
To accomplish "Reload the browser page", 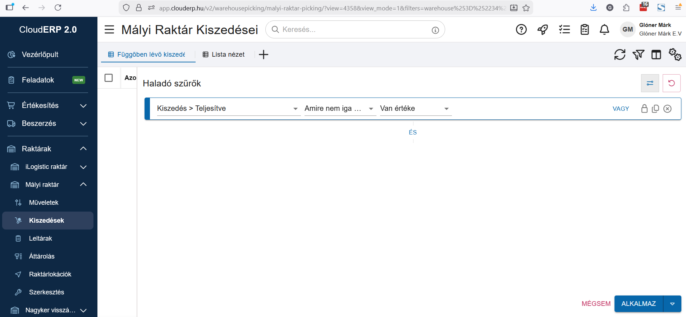I will (x=58, y=8).
